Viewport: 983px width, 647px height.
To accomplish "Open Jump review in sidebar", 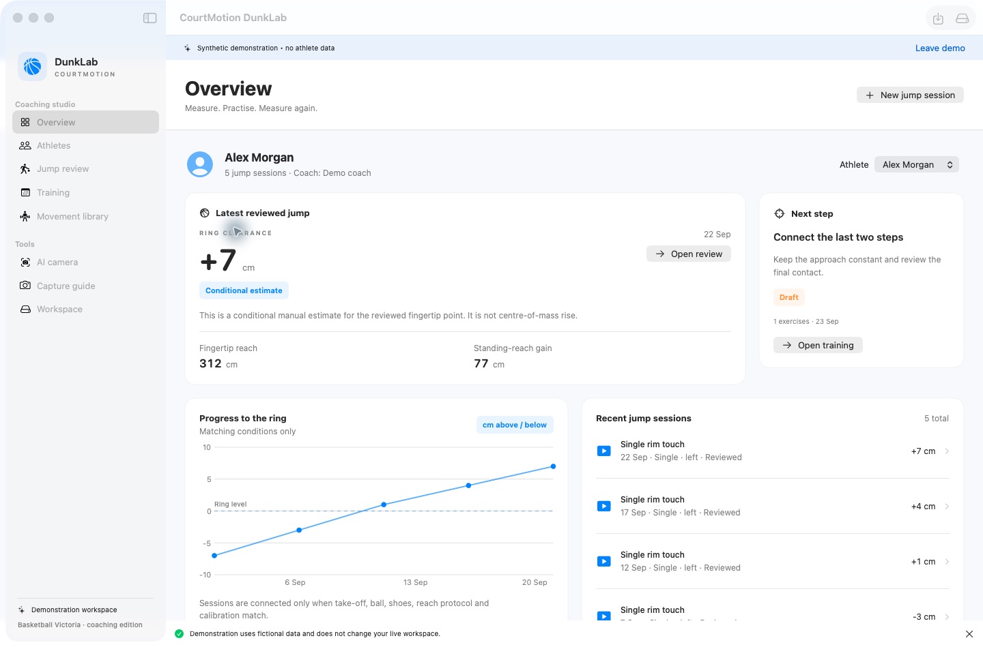I will click(x=85, y=168).
